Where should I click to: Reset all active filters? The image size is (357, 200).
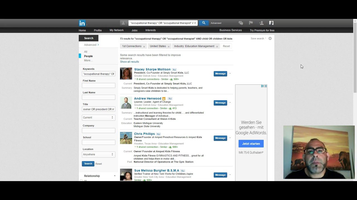tap(226, 46)
